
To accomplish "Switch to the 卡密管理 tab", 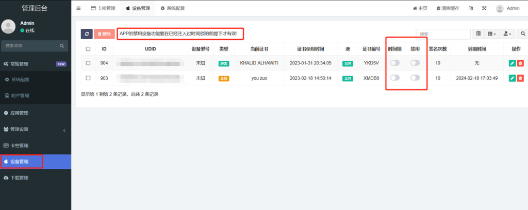I will [x=103, y=8].
